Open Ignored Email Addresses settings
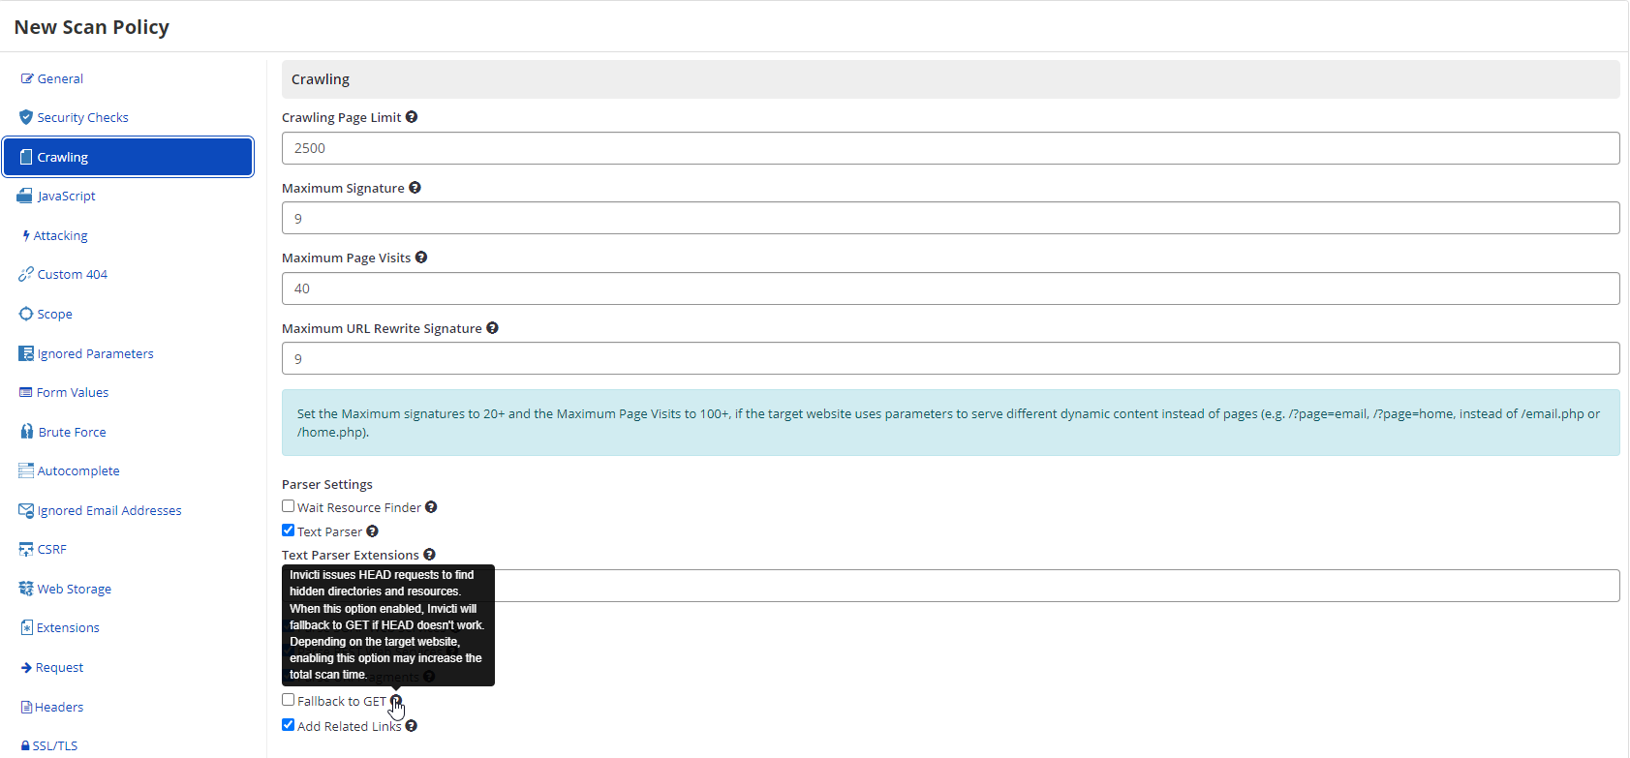This screenshot has height=758, width=1630. tap(108, 510)
